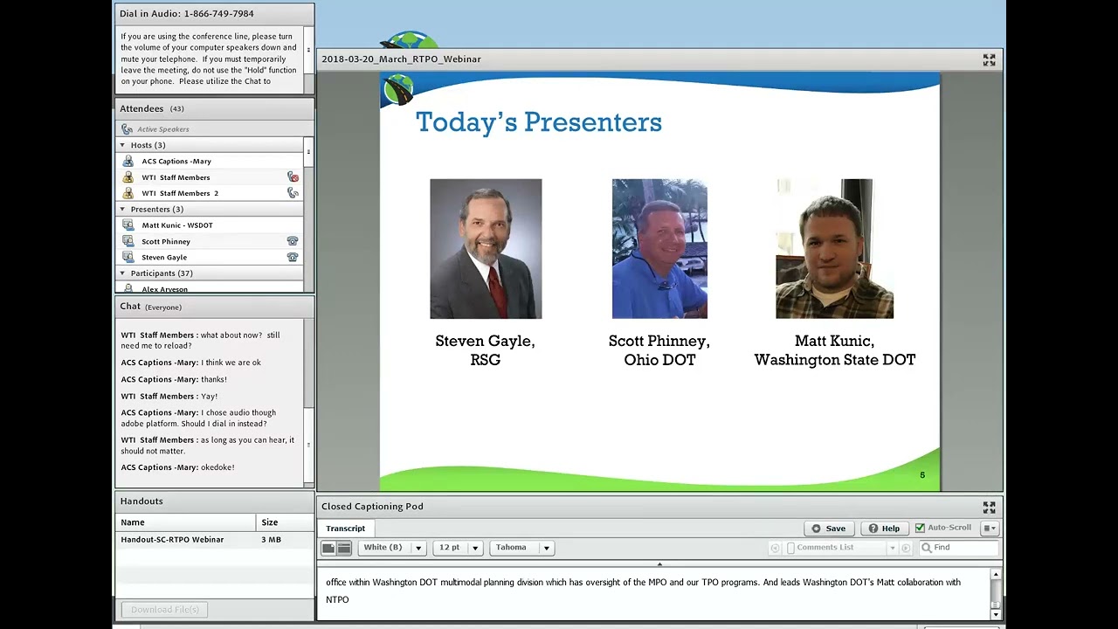Image resolution: width=1118 pixels, height=629 pixels.
Task: Click the Name column header in Handouts
Action: [x=186, y=522]
